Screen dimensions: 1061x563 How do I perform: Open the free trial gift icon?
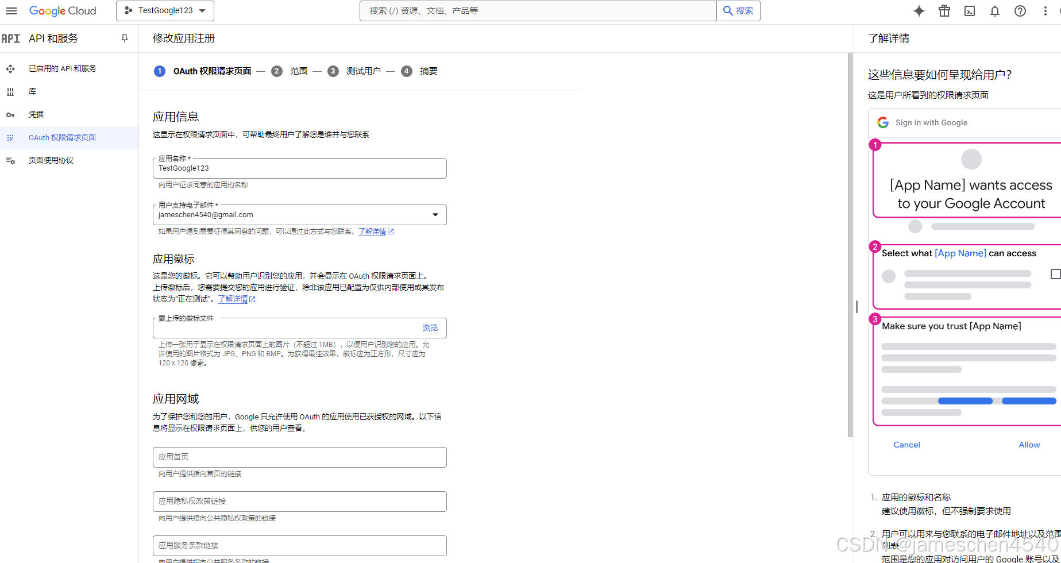point(944,11)
